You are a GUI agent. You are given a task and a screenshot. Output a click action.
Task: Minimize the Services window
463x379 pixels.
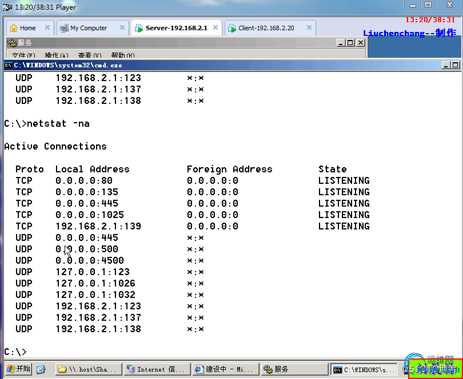tap(341, 43)
